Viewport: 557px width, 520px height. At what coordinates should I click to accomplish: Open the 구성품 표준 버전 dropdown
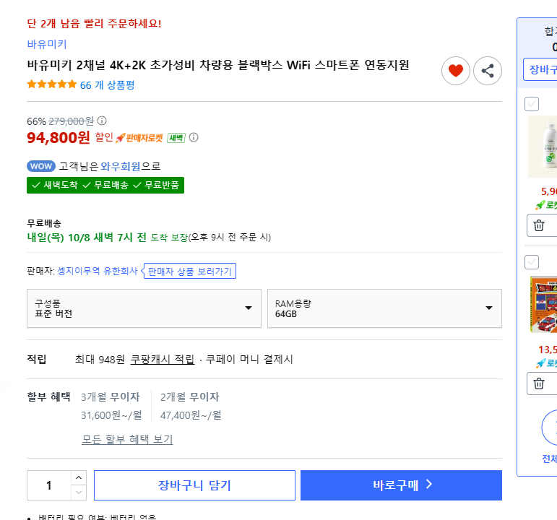click(144, 308)
